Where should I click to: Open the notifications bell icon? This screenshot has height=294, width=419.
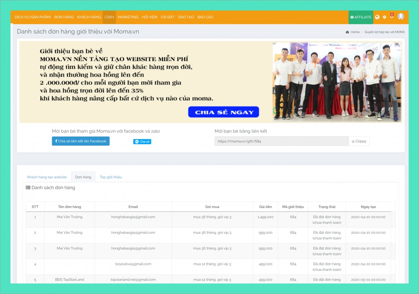click(x=391, y=17)
